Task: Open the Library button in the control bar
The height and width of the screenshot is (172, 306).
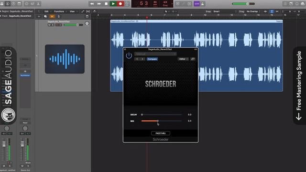Action: point(2,4)
